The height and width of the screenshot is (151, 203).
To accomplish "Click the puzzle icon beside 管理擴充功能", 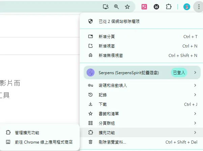I will pos(8,132).
